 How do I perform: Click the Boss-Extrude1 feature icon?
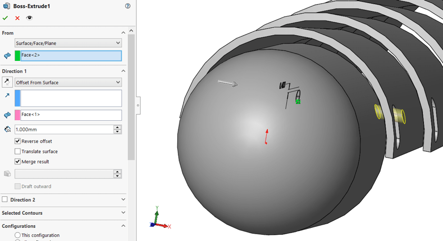pos(6,6)
